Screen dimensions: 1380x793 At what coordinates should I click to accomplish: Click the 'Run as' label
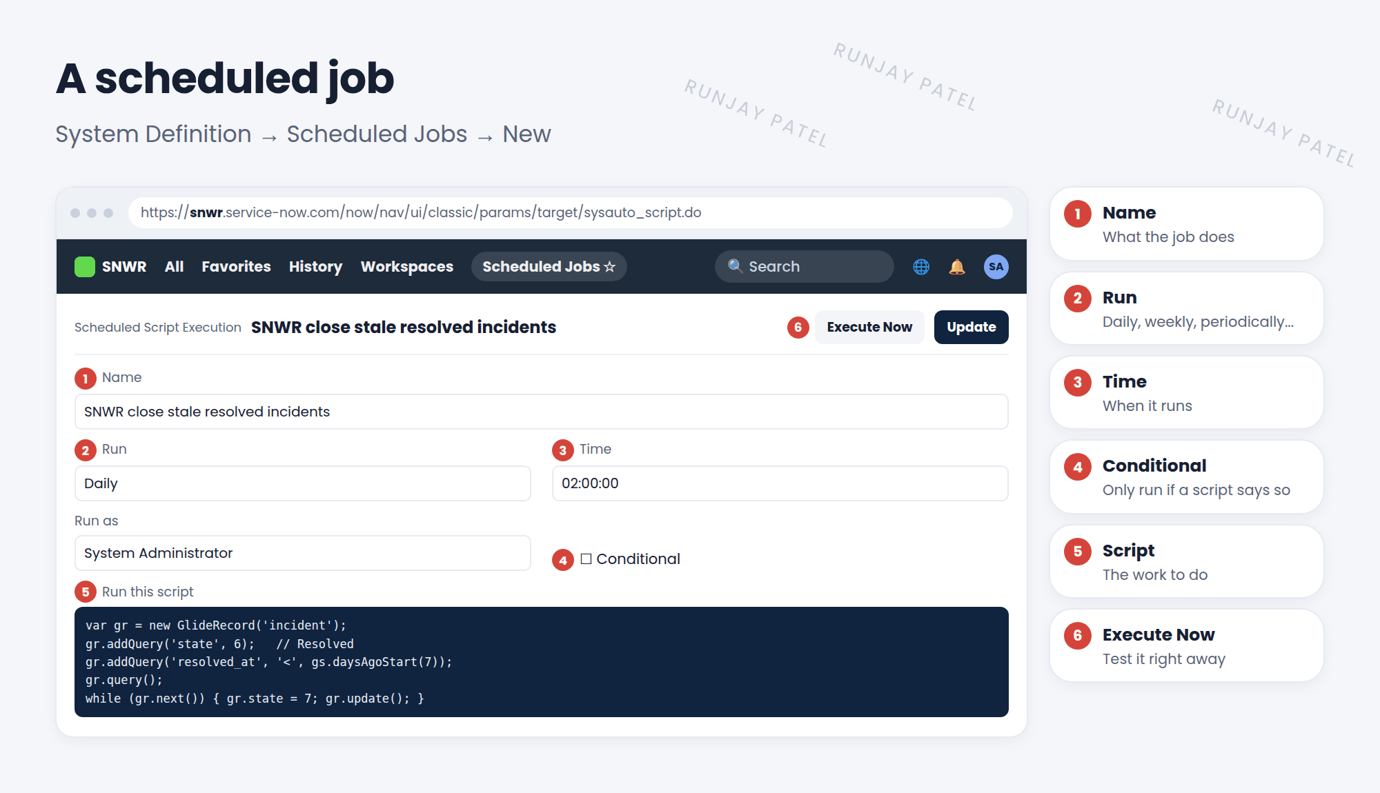[97, 521]
